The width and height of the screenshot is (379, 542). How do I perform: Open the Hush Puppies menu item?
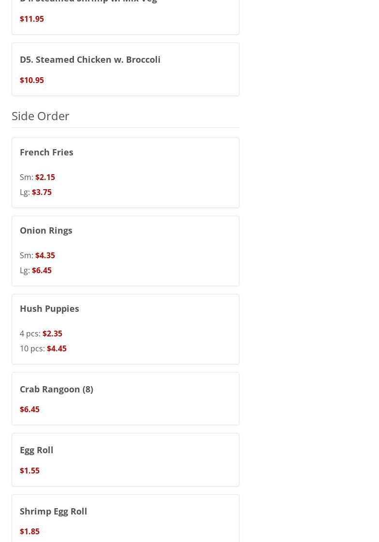pos(49,308)
